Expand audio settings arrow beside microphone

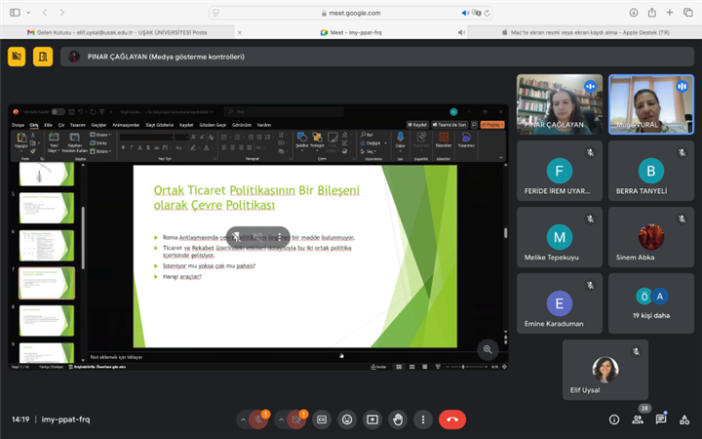pos(243,419)
